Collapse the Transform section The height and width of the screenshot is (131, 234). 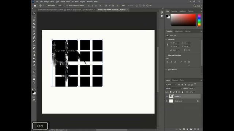point(166,40)
